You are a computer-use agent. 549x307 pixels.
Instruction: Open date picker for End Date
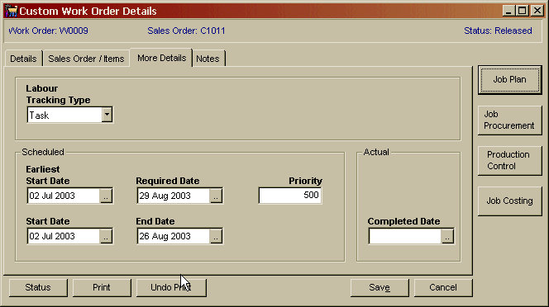(216, 236)
